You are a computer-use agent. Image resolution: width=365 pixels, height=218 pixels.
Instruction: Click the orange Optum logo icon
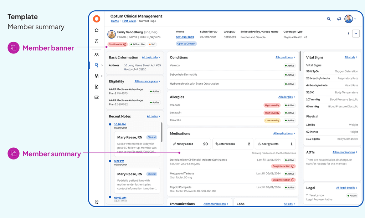point(97,19)
